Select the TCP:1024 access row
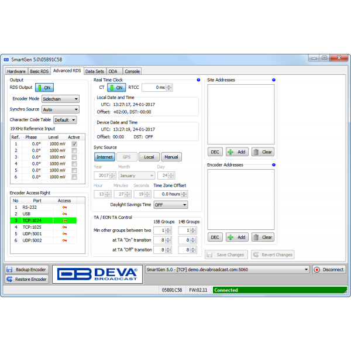351x351 pixels. (x=43, y=221)
